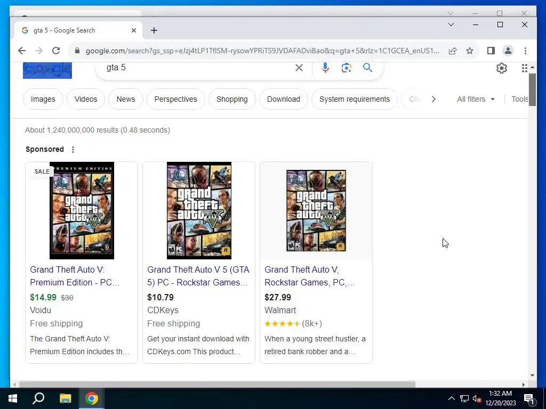
Task: Click the Voidu seller name
Action: click(x=41, y=310)
